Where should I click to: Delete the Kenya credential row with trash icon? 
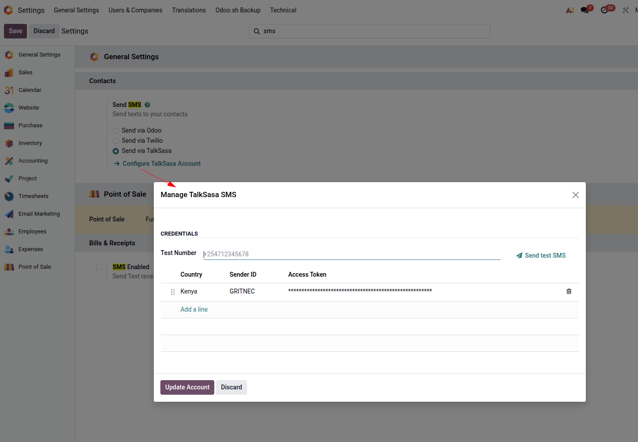pyautogui.click(x=569, y=291)
